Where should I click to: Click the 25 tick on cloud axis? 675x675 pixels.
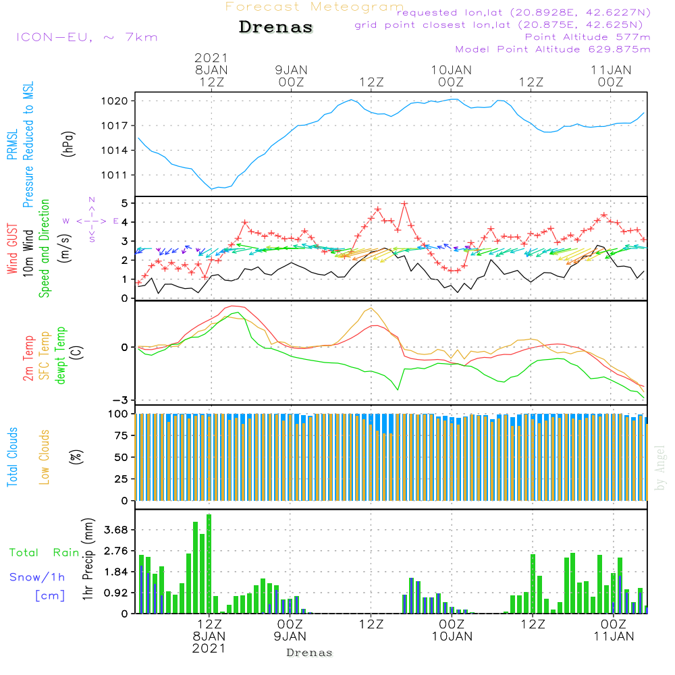coord(122,479)
